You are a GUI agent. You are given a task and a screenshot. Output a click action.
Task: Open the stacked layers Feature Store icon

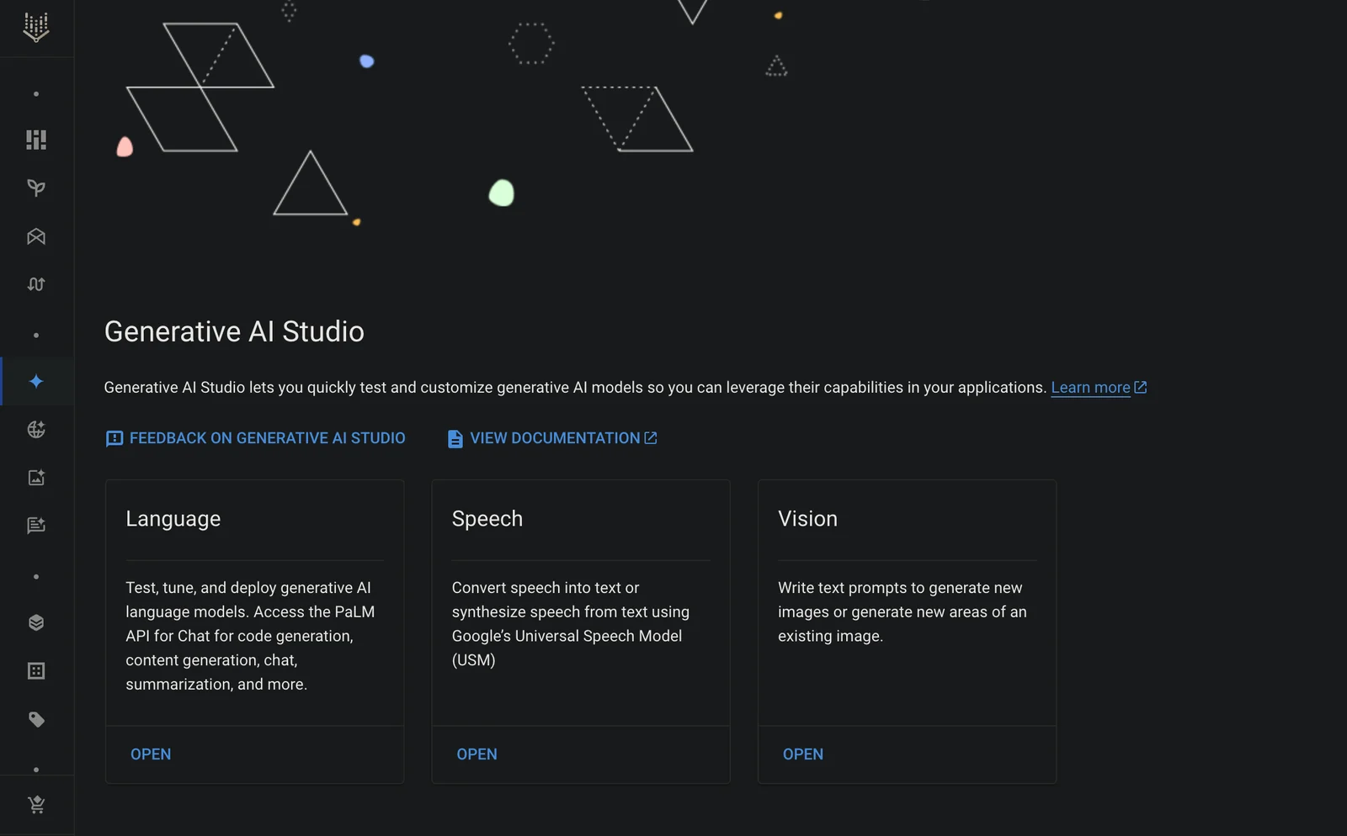(x=36, y=622)
